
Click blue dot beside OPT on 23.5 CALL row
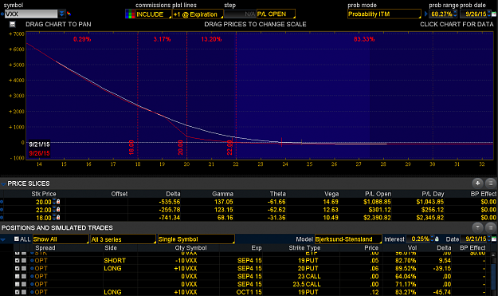32,284
